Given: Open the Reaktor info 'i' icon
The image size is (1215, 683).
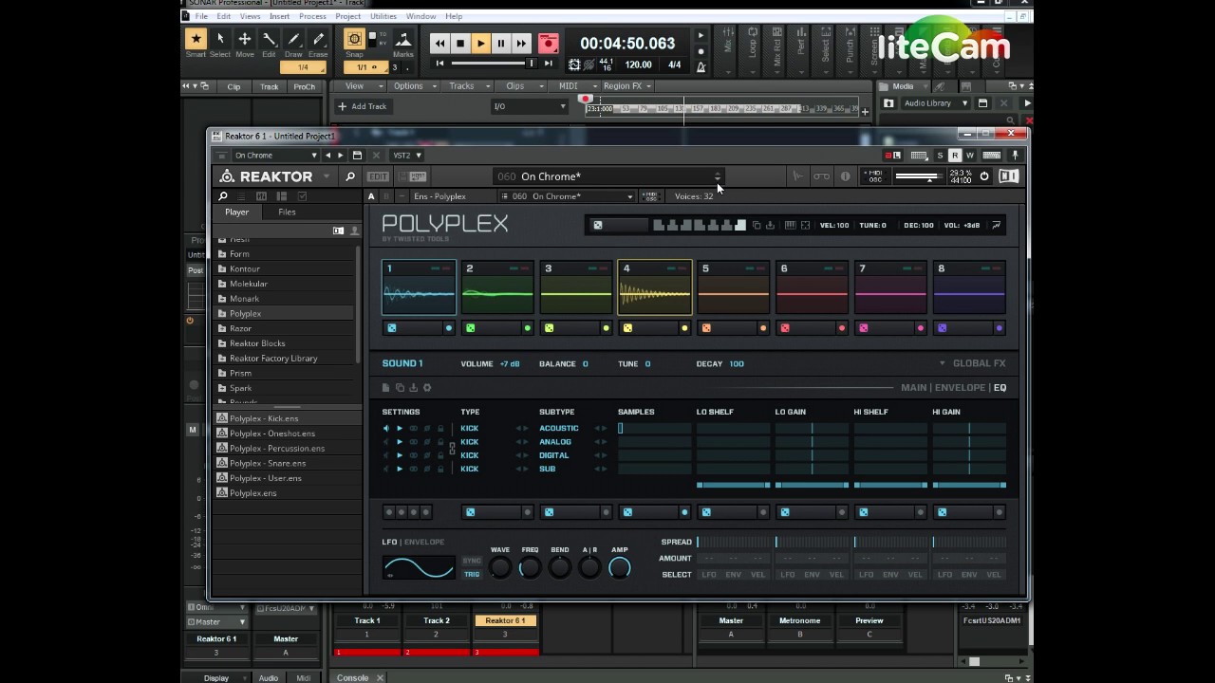Looking at the screenshot, I should click(x=845, y=176).
